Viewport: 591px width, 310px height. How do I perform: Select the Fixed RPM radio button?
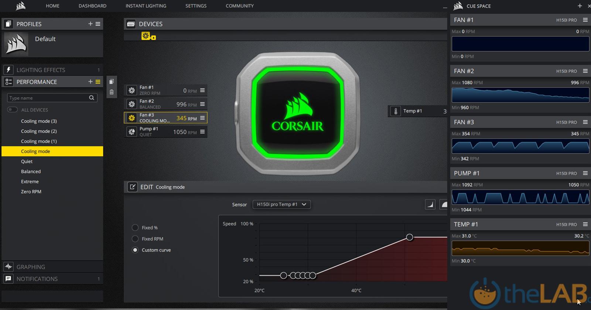(x=135, y=239)
